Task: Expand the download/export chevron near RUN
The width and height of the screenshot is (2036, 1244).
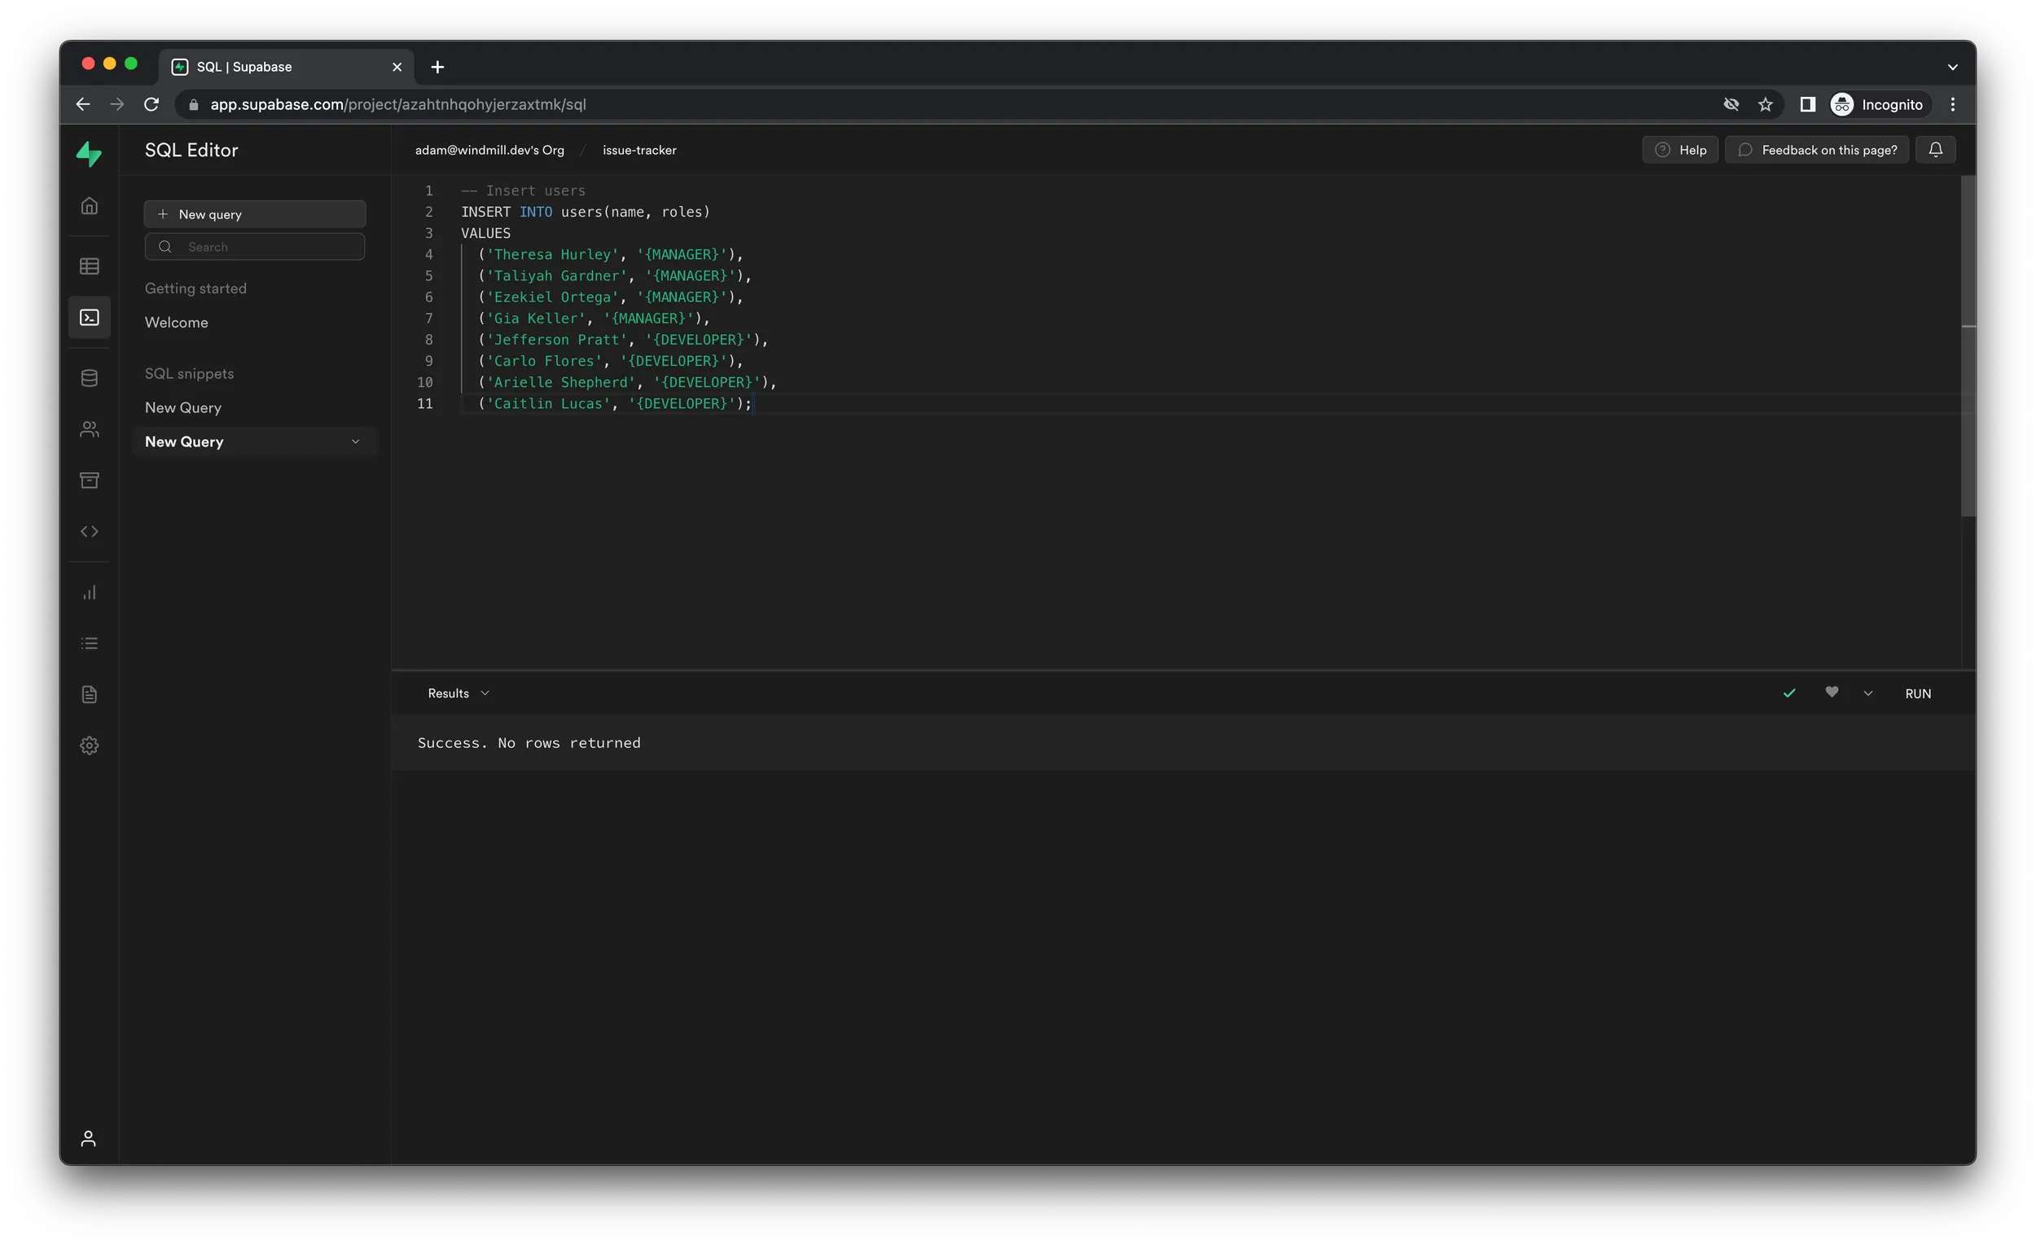Action: [x=1869, y=692]
